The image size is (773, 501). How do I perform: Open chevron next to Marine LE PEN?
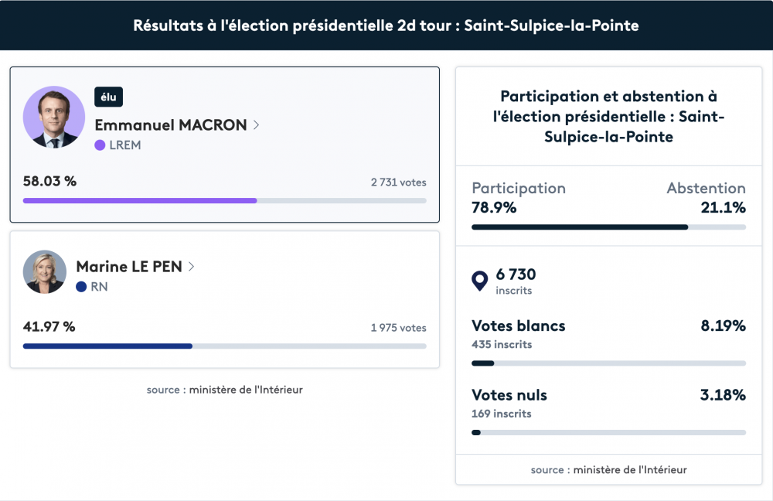[191, 267]
